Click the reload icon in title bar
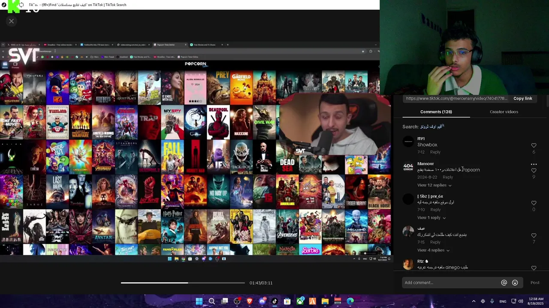This screenshot has height=308, width=549. [21, 5]
